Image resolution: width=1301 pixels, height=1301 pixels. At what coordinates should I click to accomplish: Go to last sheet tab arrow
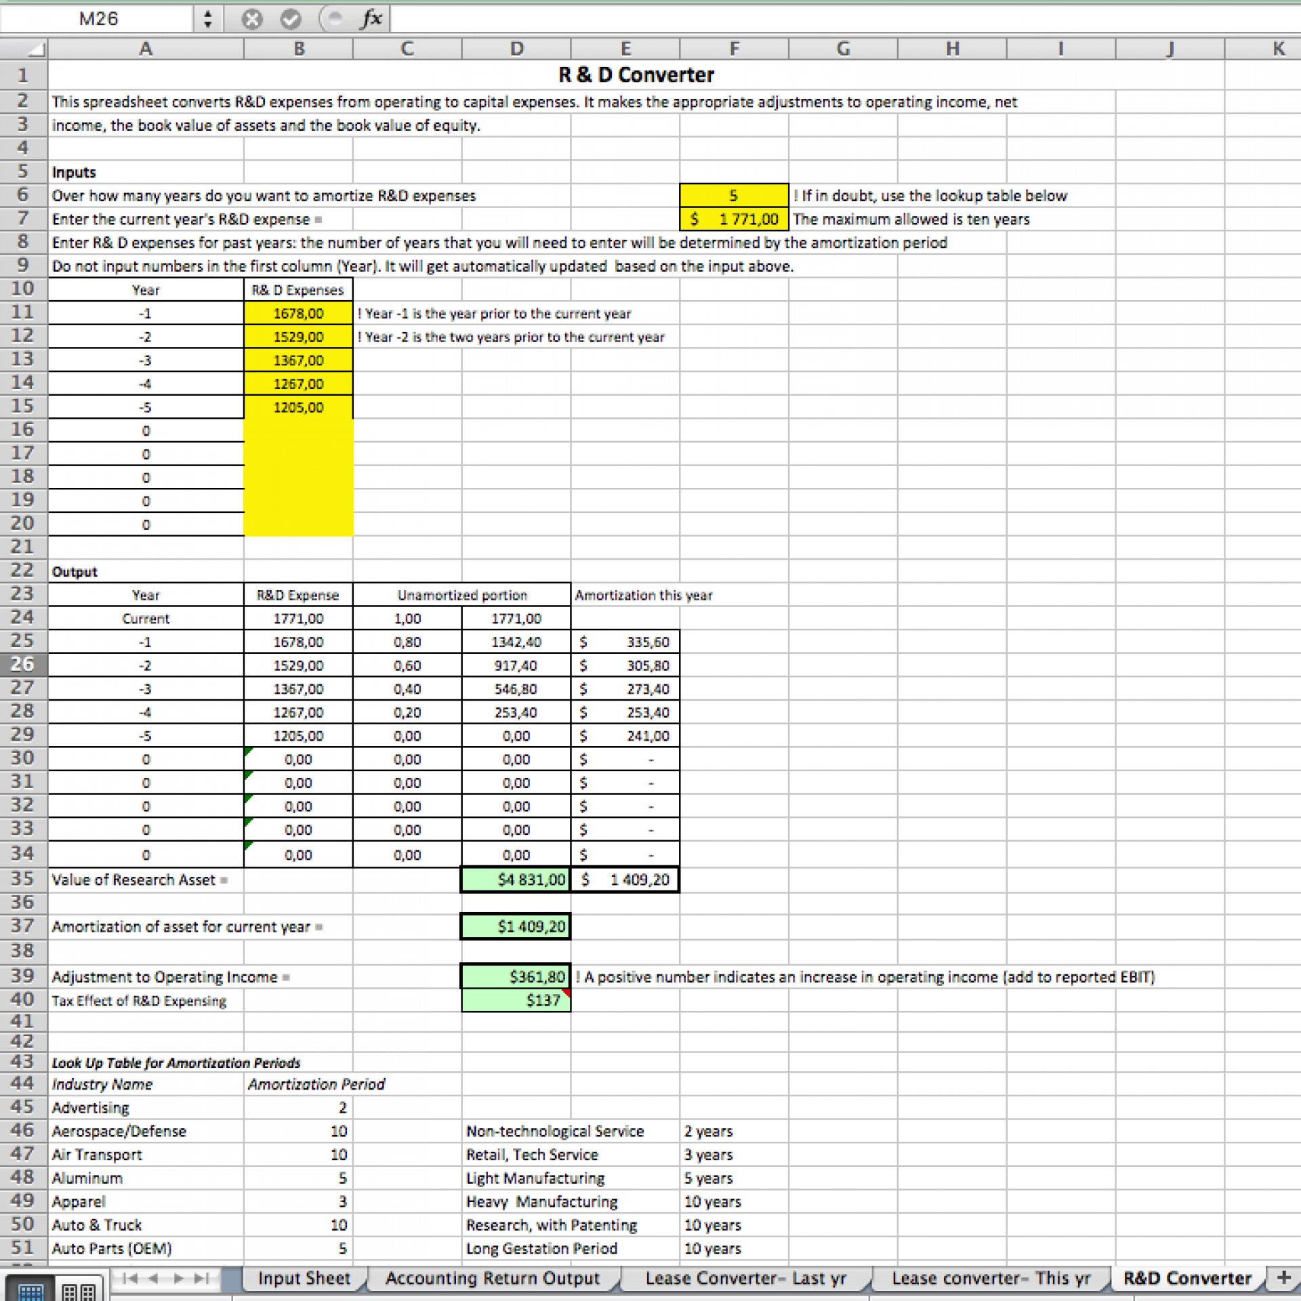click(202, 1278)
